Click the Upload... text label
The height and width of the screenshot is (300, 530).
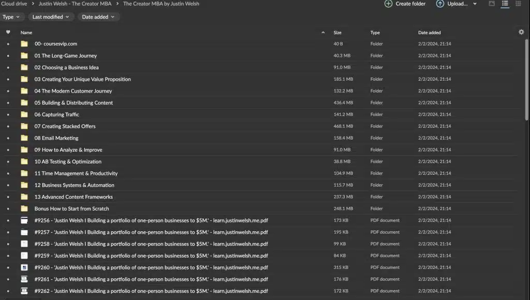pos(458,4)
